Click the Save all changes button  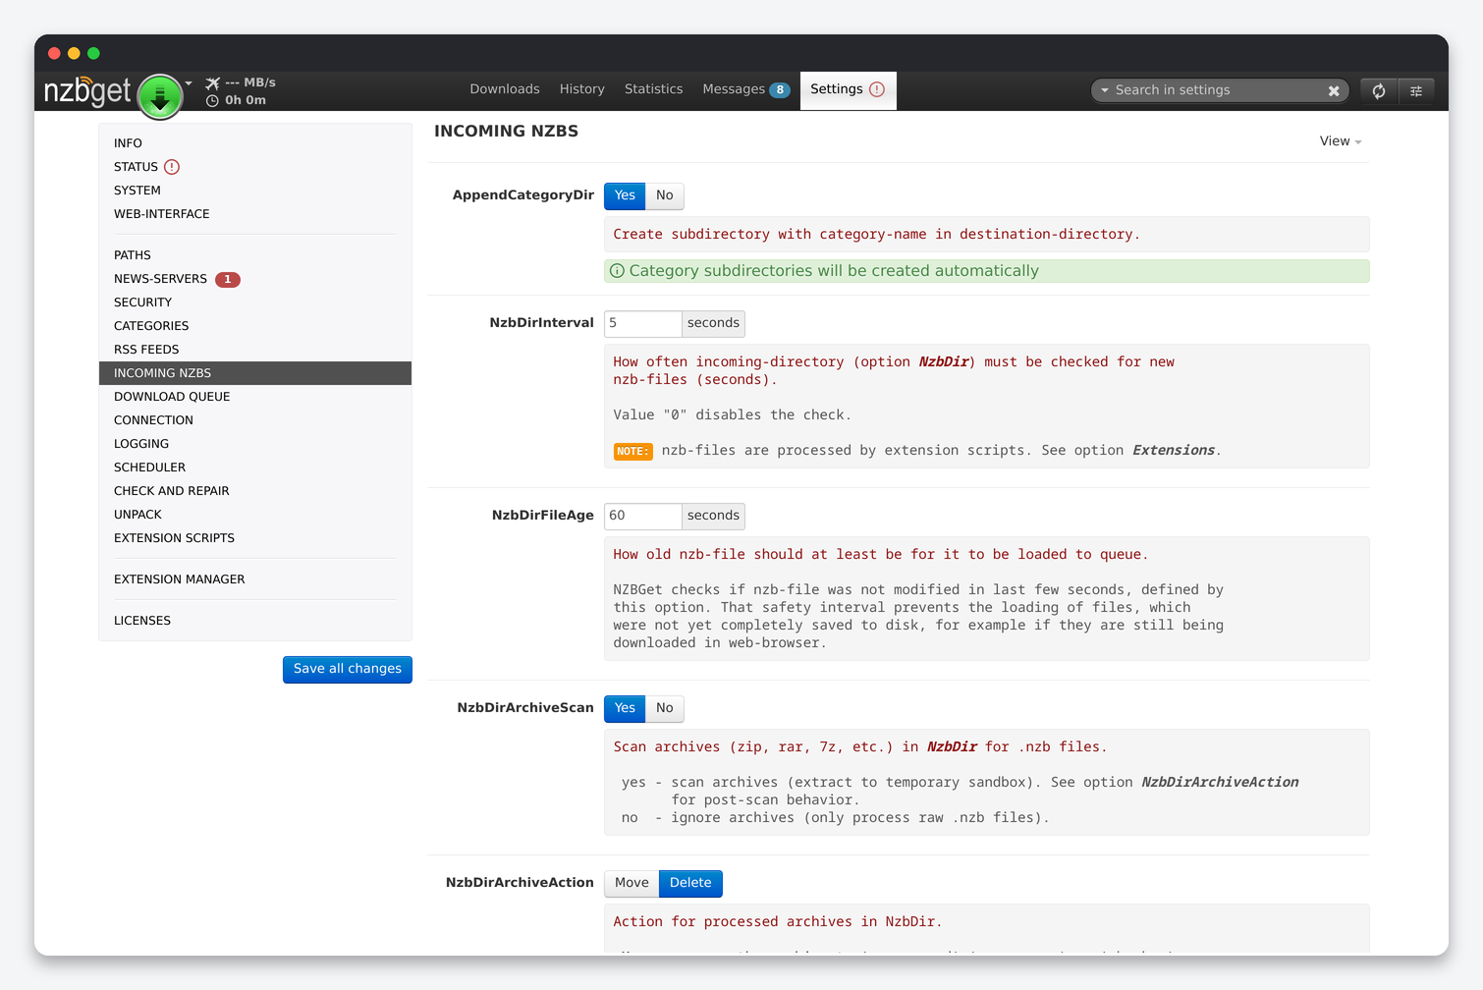tap(348, 669)
